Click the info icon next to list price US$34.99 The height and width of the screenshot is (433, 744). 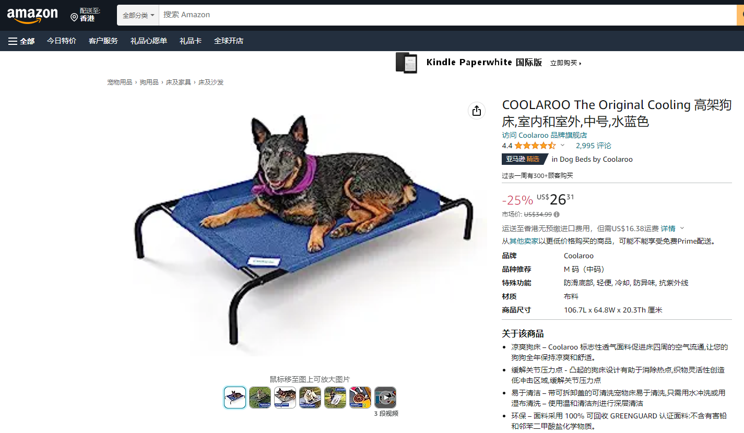[x=557, y=214]
